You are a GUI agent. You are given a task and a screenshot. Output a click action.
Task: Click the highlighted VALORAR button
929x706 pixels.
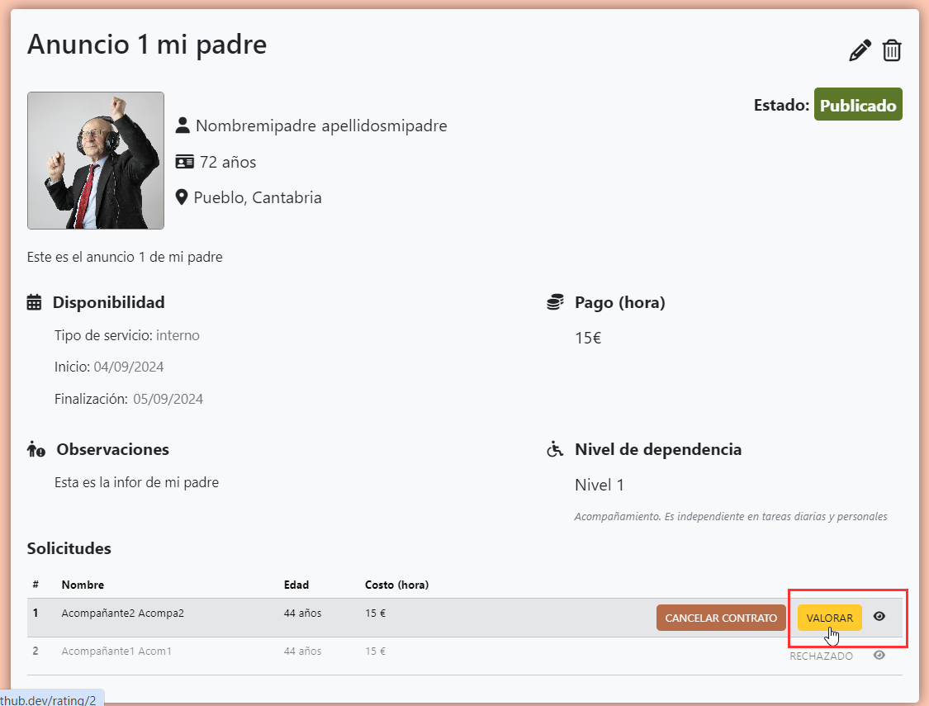click(x=829, y=617)
